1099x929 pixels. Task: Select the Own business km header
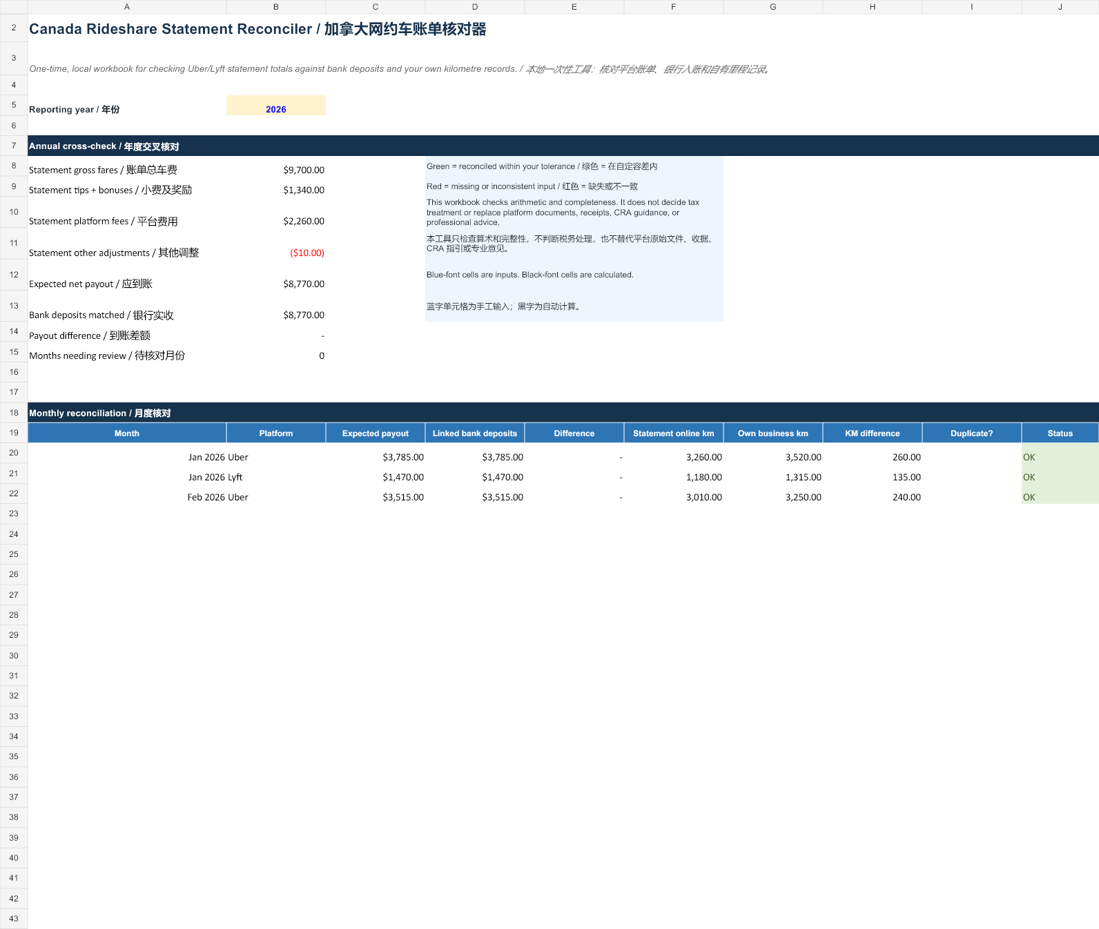tap(773, 433)
